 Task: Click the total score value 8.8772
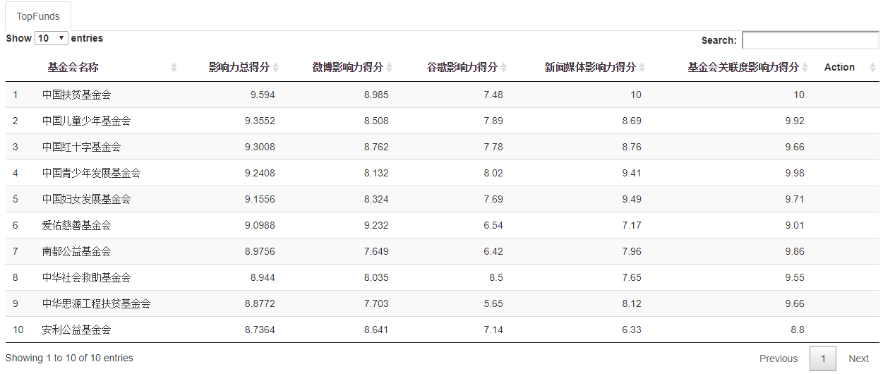260,303
